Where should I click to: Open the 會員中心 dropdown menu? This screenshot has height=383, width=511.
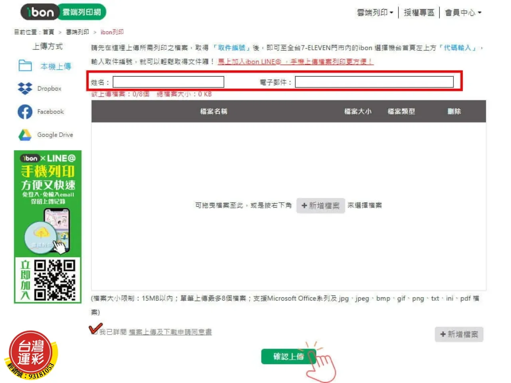[x=463, y=12]
